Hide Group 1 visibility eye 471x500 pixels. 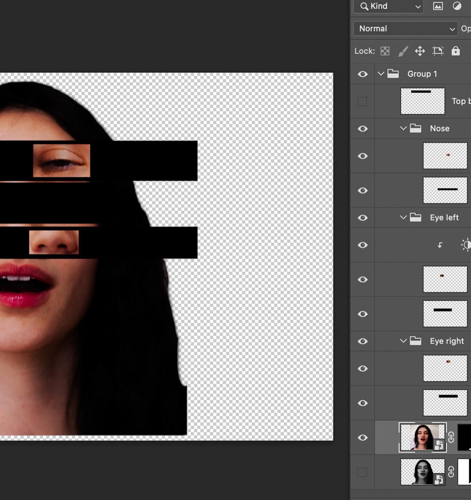point(363,74)
